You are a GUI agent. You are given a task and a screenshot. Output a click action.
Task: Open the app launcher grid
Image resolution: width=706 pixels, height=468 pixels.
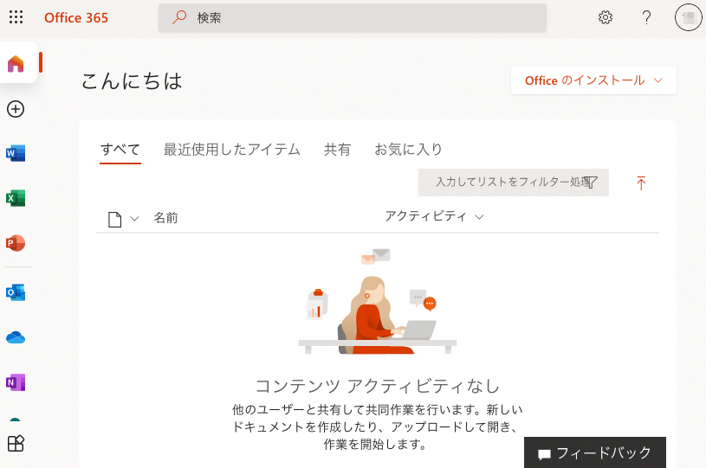(x=16, y=17)
